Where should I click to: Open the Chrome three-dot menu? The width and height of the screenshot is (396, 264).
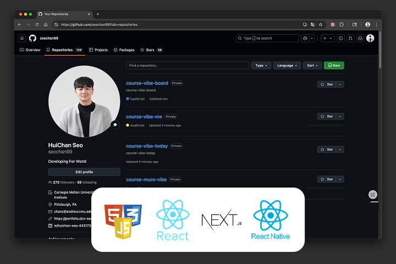pyautogui.click(x=376, y=25)
